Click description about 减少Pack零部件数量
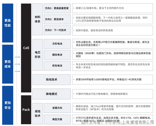Viewport: 156px width, 126px height. click(x=113, y=108)
